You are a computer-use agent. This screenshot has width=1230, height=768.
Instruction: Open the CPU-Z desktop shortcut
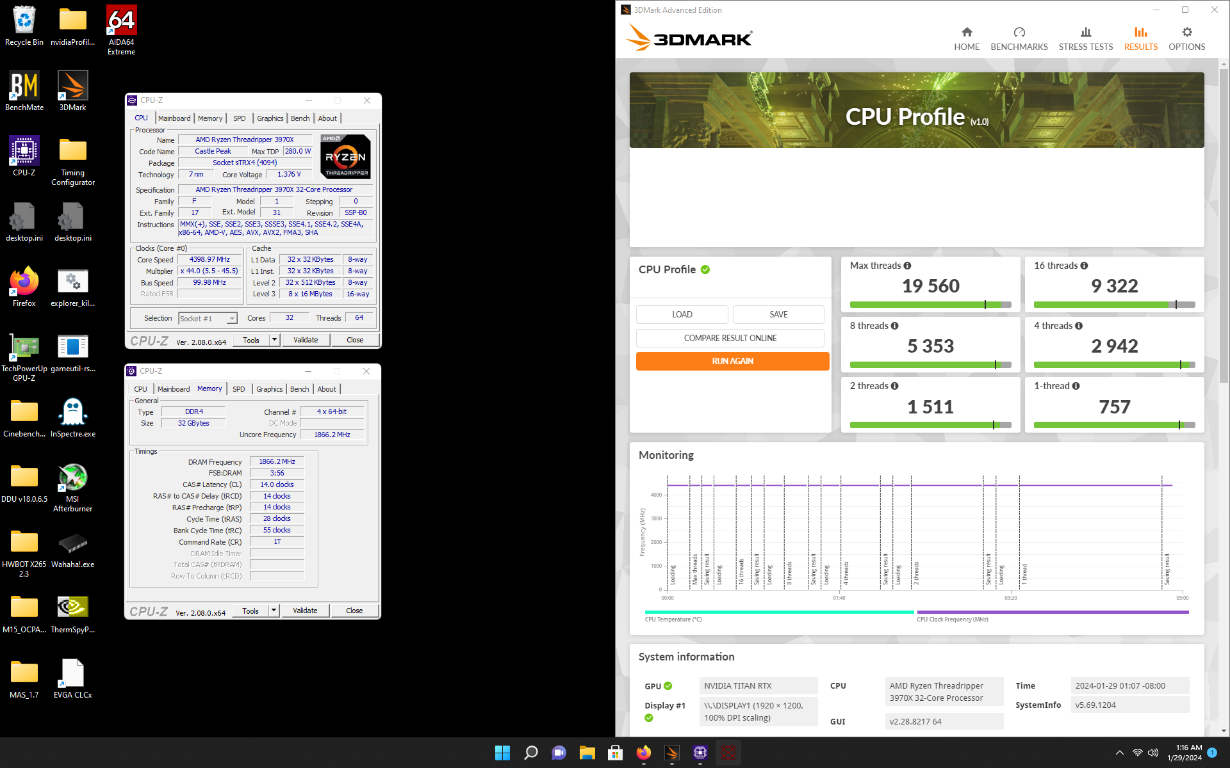pos(24,157)
